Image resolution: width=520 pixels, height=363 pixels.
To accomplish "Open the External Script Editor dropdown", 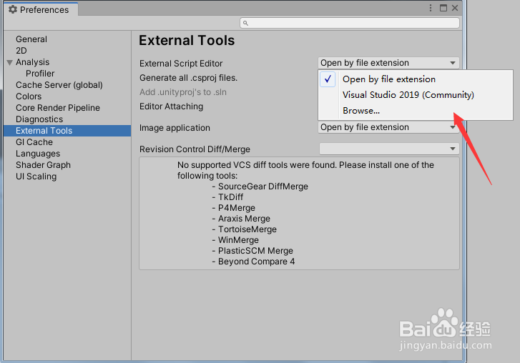I will tap(388, 63).
